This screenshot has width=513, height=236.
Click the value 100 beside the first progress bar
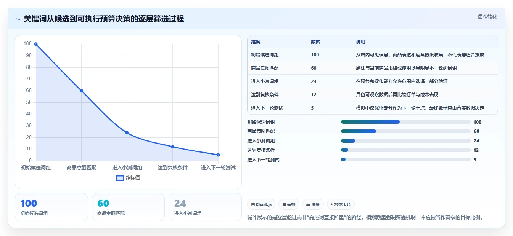(478, 122)
